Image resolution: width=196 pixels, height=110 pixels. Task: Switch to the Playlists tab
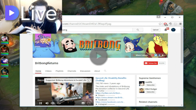click(x=59, y=71)
